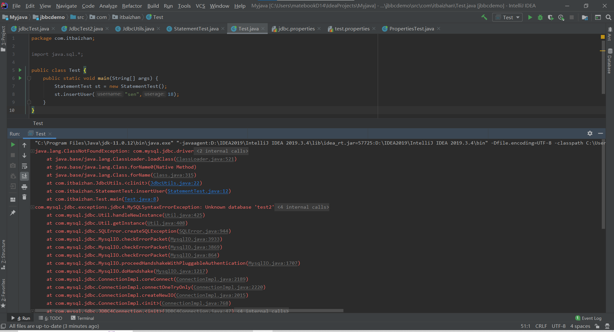Screen dimensions: 614x332
Task: Open the Project tool window sidebar button
Action: click(3, 39)
